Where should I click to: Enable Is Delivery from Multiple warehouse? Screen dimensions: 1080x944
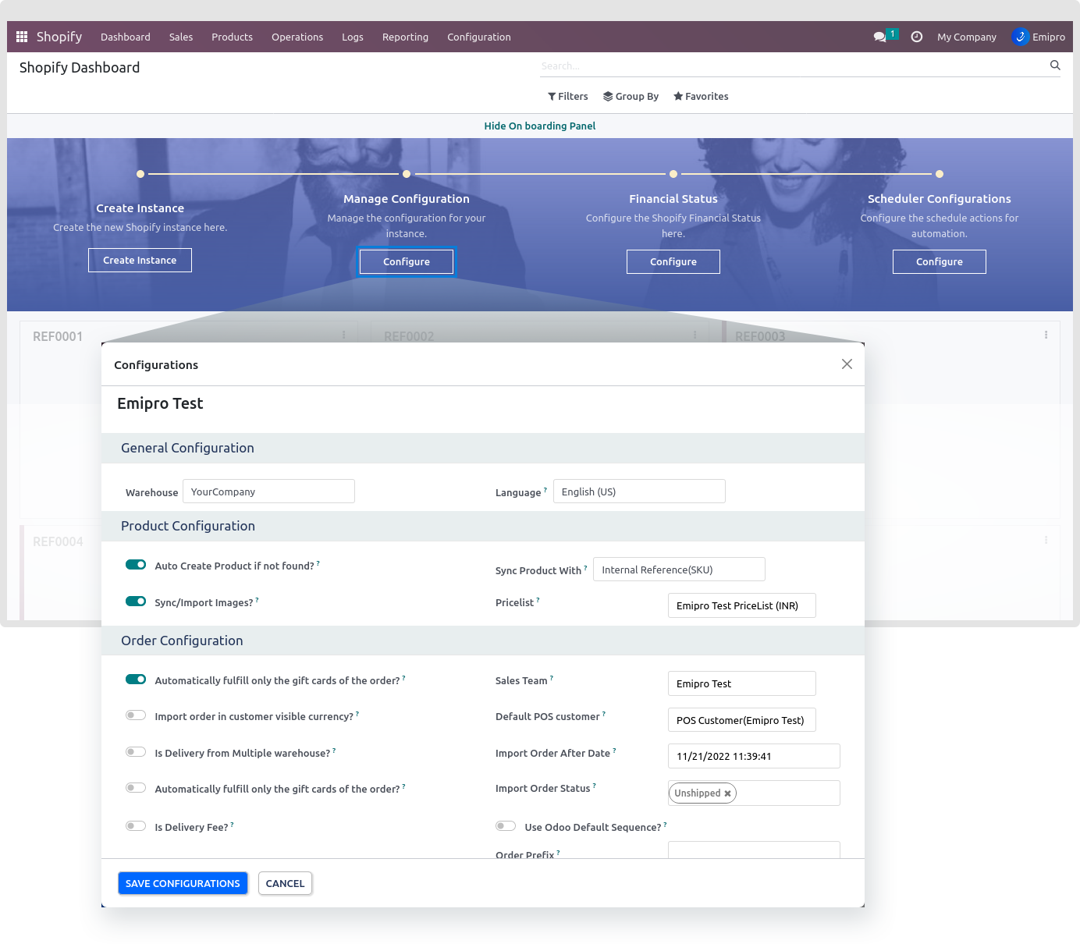click(136, 752)
